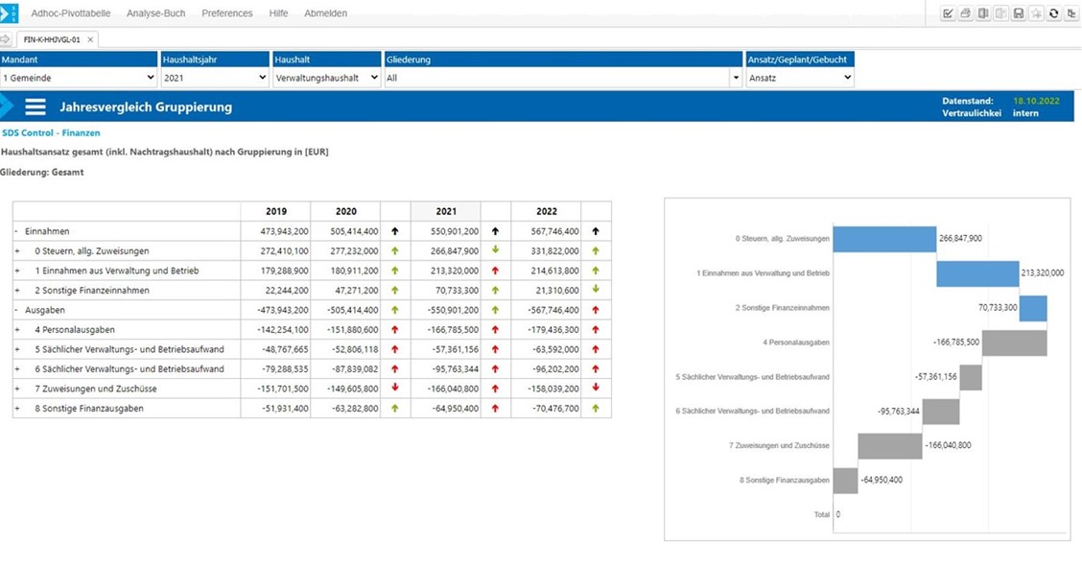Open the Haushaltsjahr dropdown showing 2021
The width and height of the screenshot is (1082, 567).
(215, 78)
